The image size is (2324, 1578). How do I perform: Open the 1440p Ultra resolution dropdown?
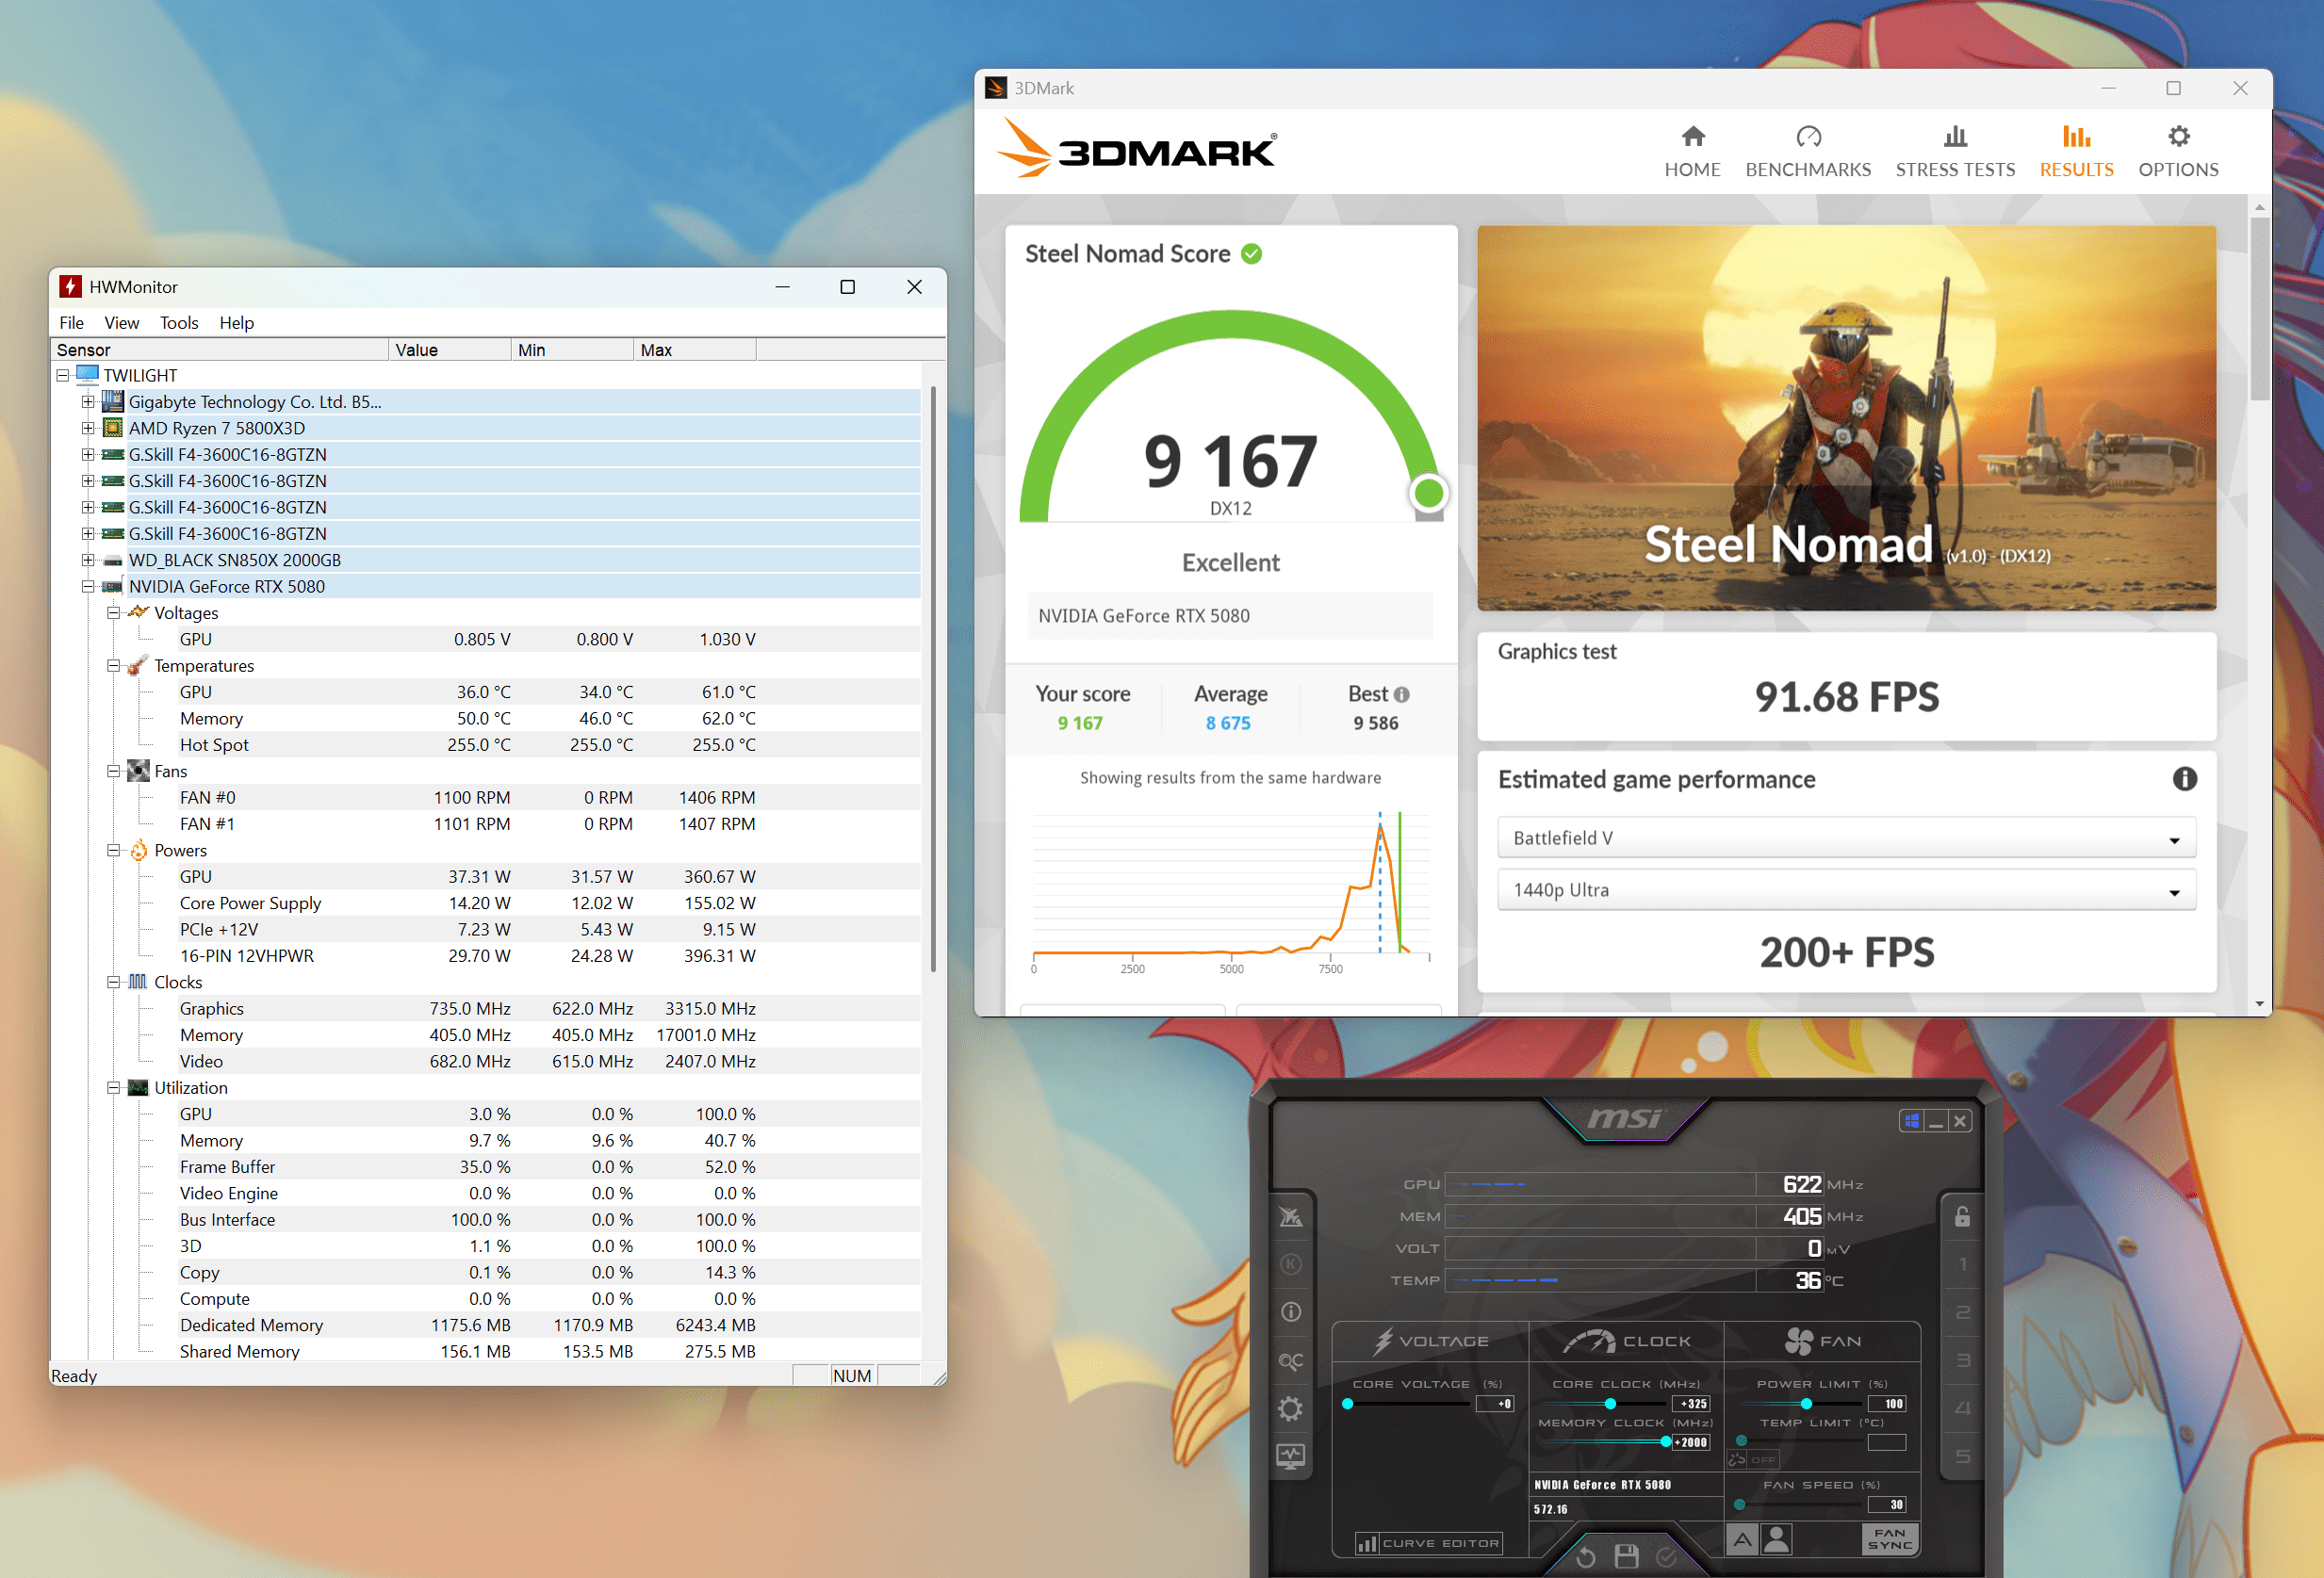(1845, 889)
